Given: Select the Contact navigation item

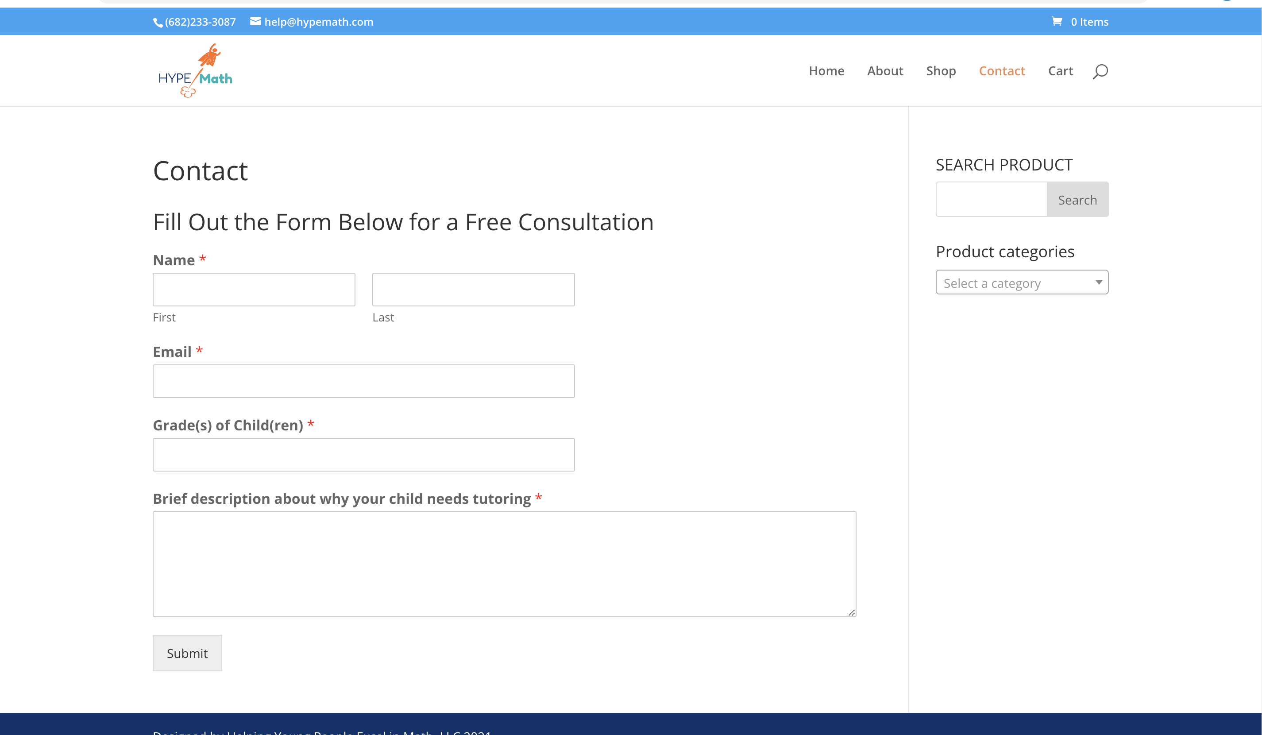Looking at the screenshot, I should tap(1002, 71).
